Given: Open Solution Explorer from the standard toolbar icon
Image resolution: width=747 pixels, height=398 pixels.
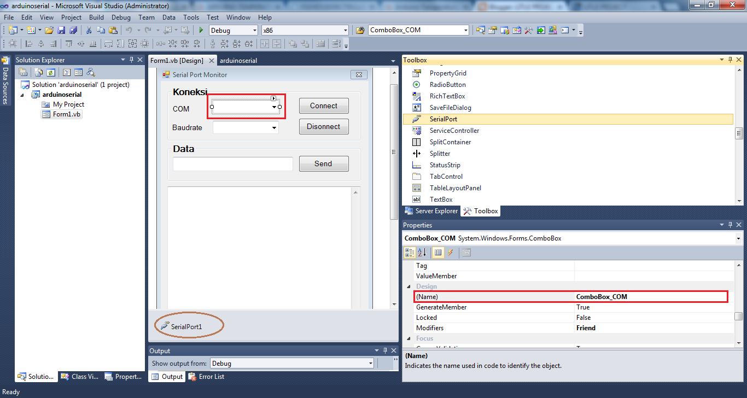Looking at the screenshot, I should point(480,30).
